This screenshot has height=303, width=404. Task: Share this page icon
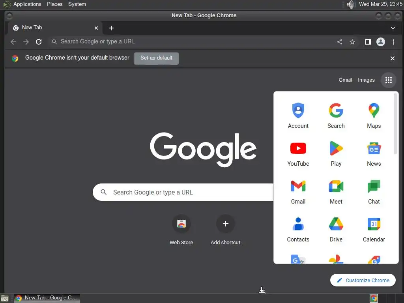[x=340, y=42]
